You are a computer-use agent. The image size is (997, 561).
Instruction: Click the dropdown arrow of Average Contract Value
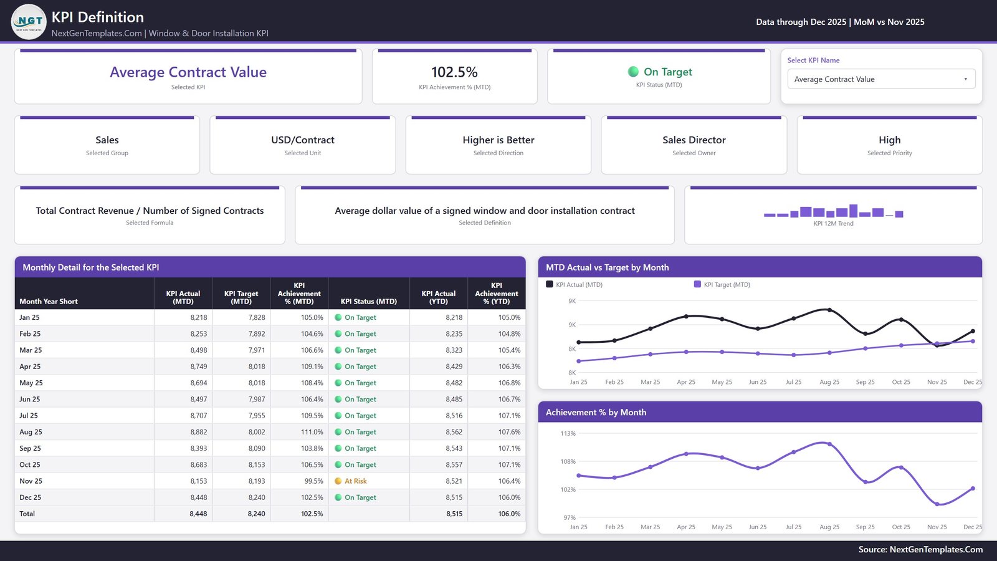coord(965,79)
